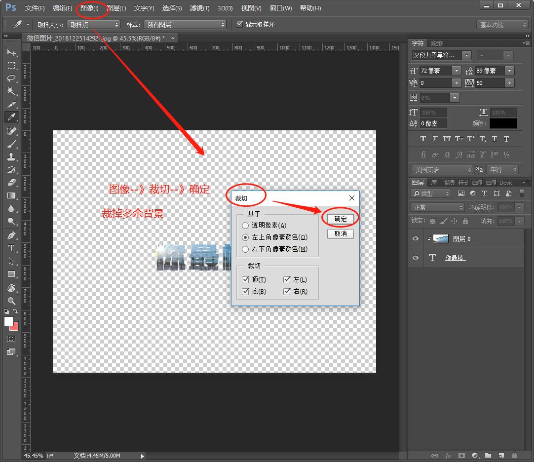The width and height of the screenshot is (534, 462).
Task: Open the 滤镜(T) menu
Action: point(199,8)
